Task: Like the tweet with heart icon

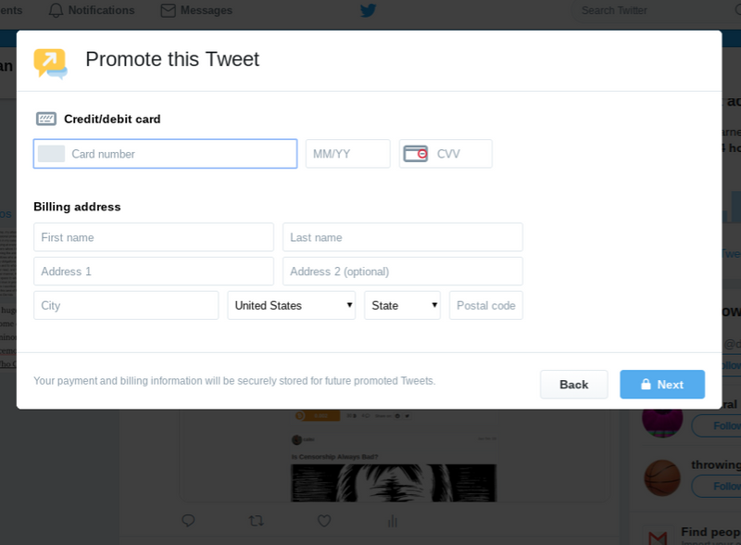Action: tap(324, 521)
